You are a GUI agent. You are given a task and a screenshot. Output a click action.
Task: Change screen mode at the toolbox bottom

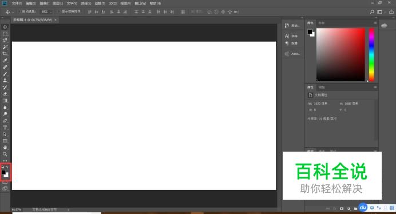5,188
